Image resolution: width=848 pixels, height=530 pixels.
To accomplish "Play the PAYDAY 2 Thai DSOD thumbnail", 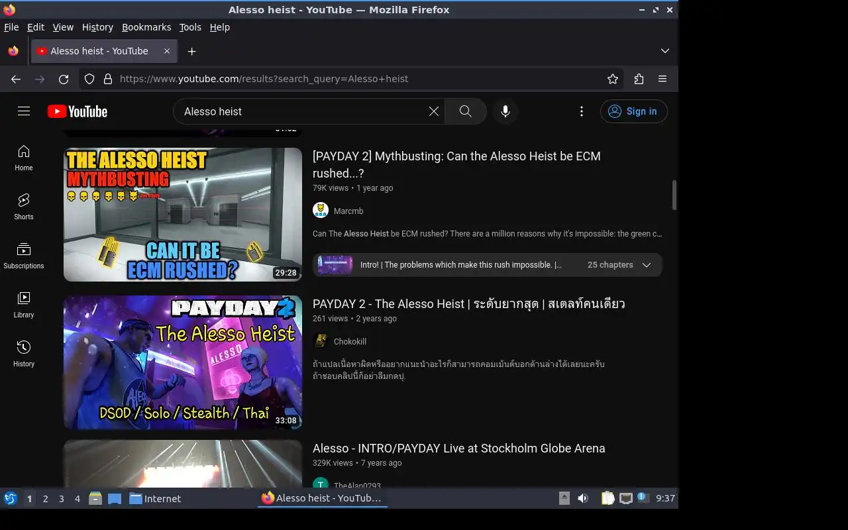I will pos(183,362).
